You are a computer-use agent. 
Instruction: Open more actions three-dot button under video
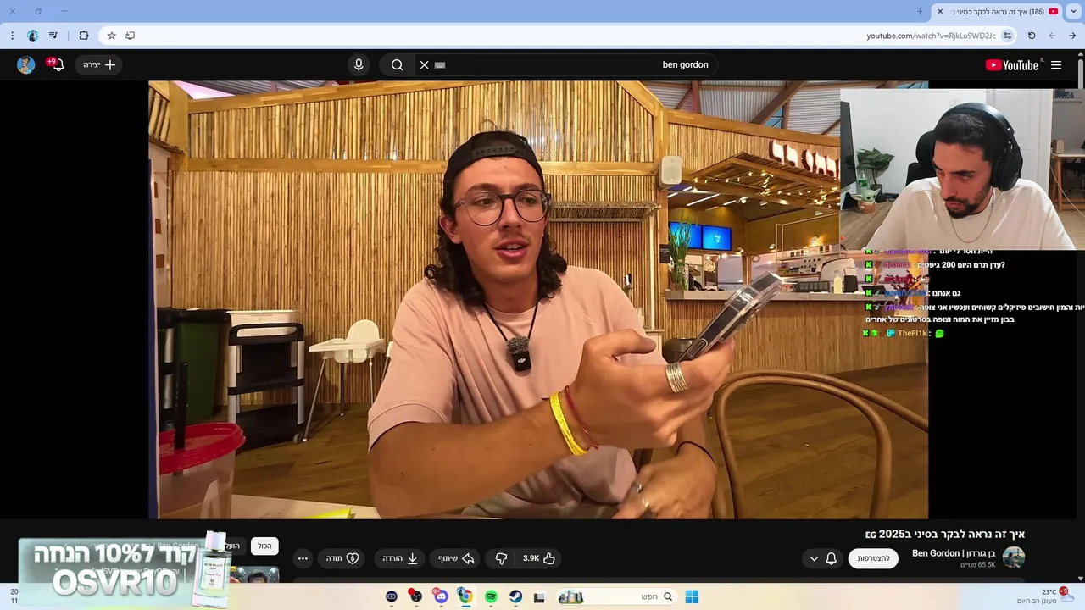click(303, 558)
